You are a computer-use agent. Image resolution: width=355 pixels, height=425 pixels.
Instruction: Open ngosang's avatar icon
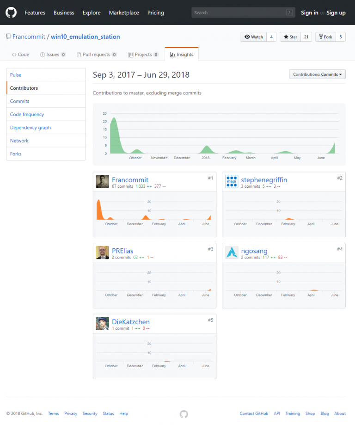[232, 253]
